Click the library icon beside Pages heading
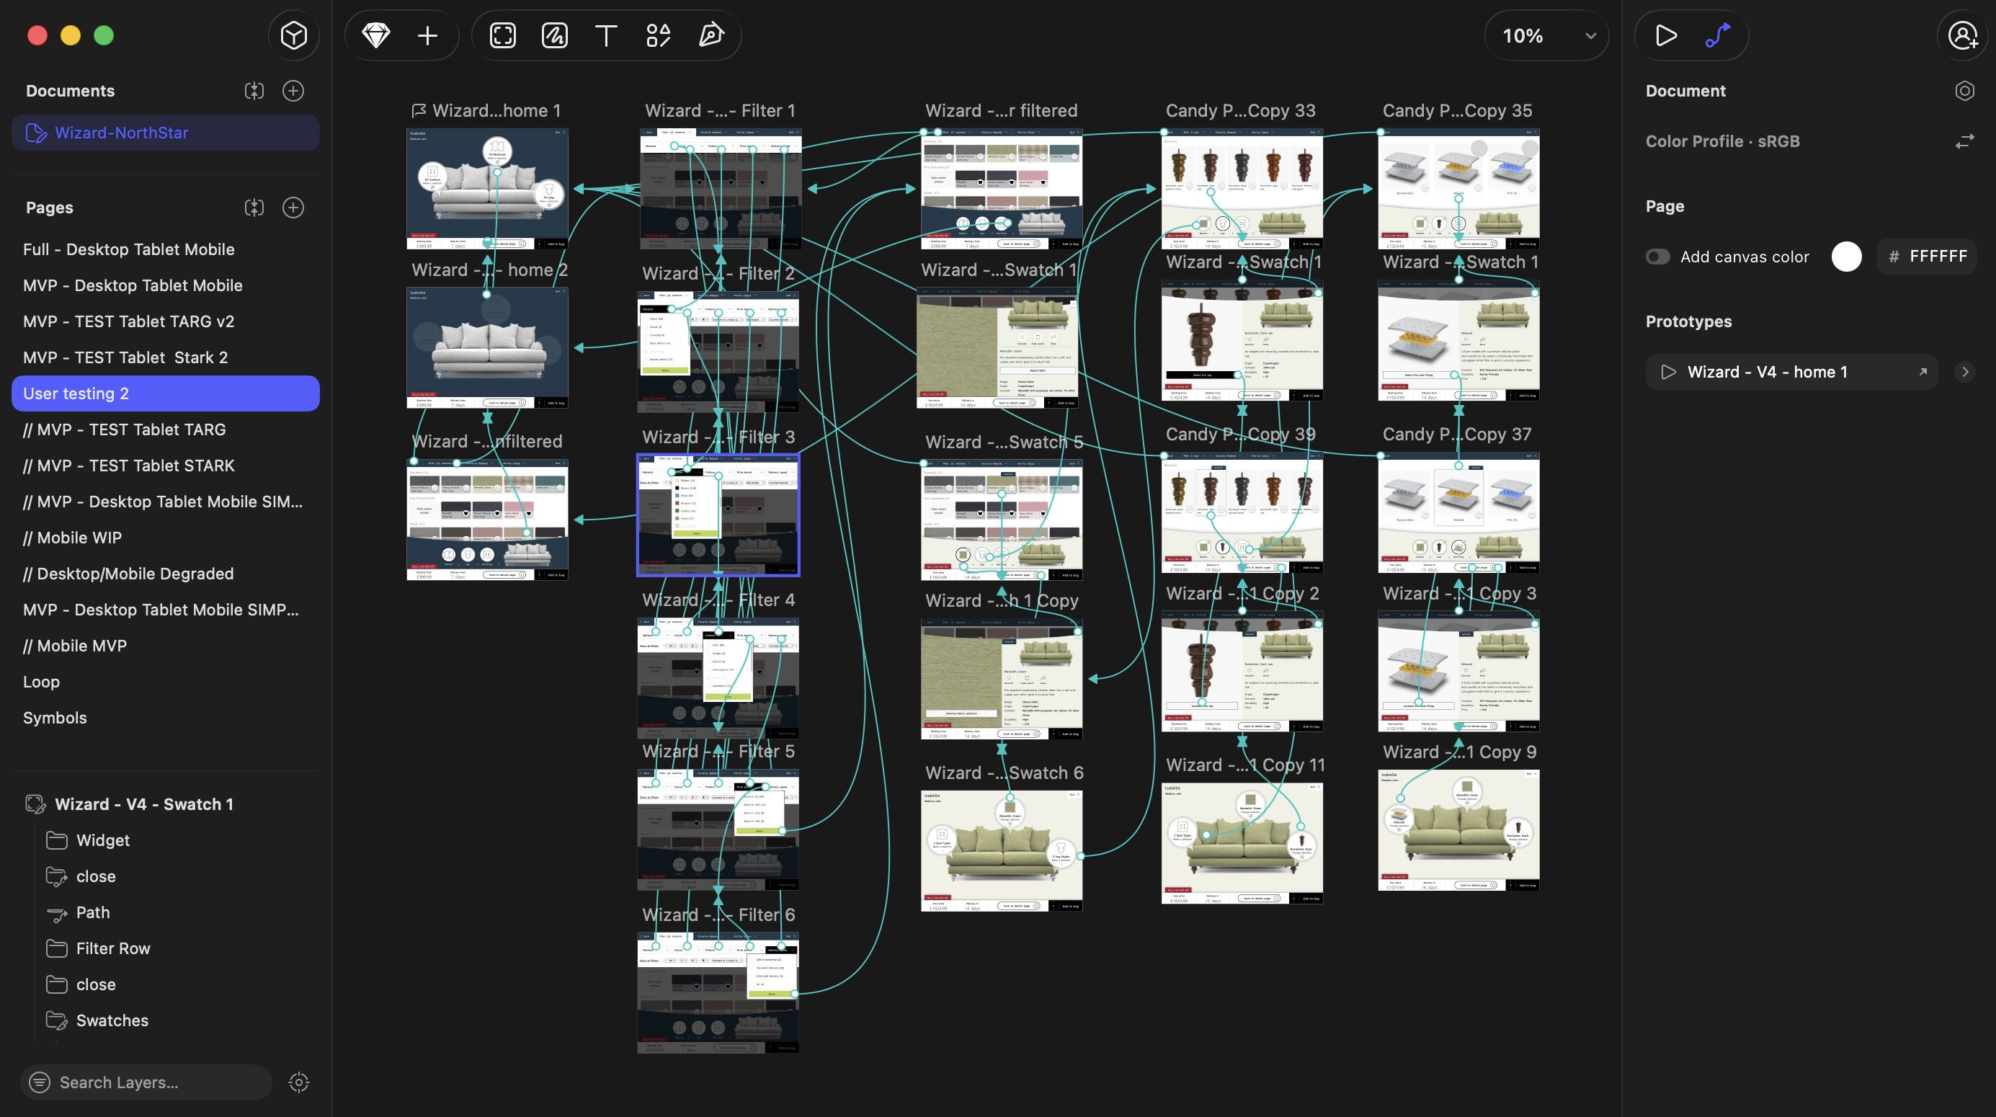 point(254,208)
